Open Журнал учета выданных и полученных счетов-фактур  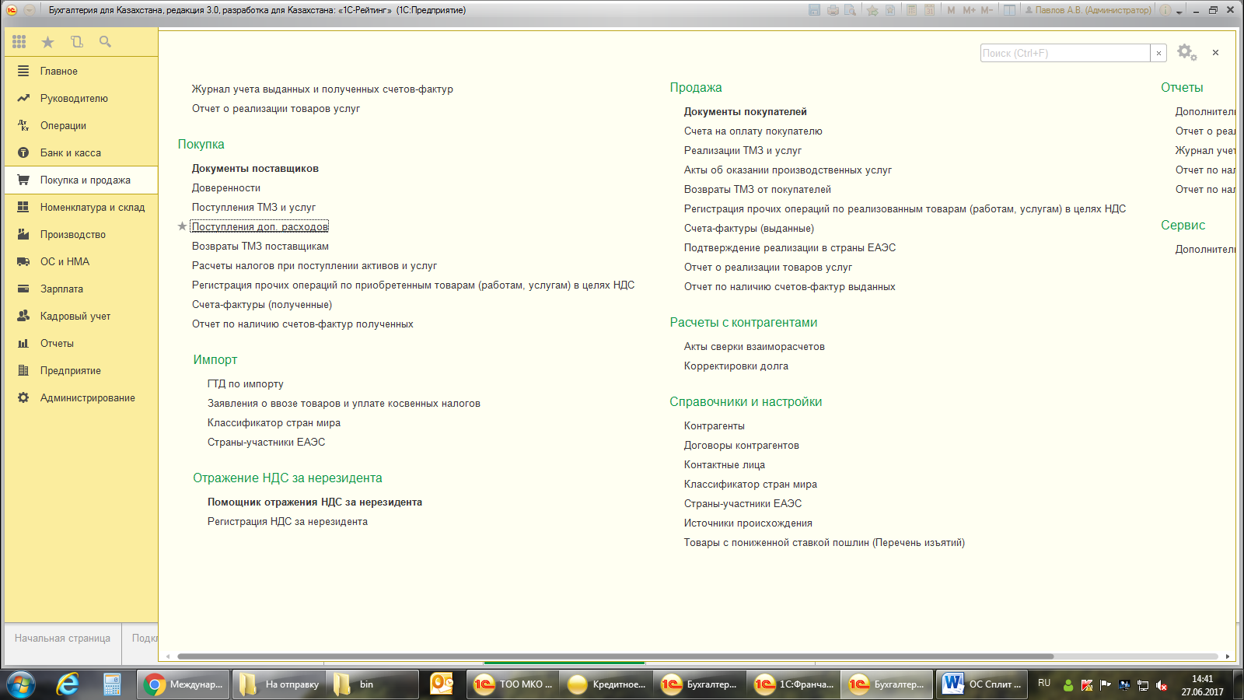point(323,89)
